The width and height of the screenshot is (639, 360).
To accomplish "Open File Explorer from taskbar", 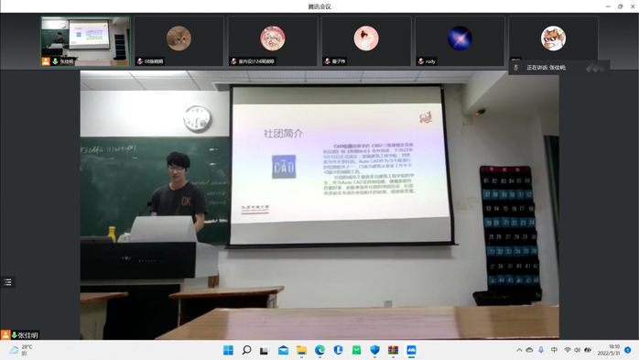I will (x=301, y=350).
